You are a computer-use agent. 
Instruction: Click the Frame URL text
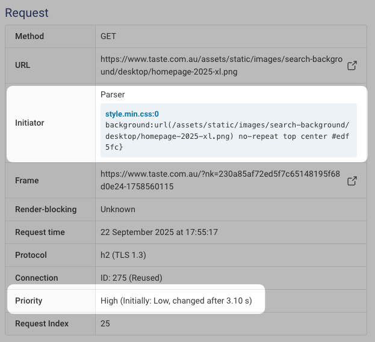pos(221,180)
